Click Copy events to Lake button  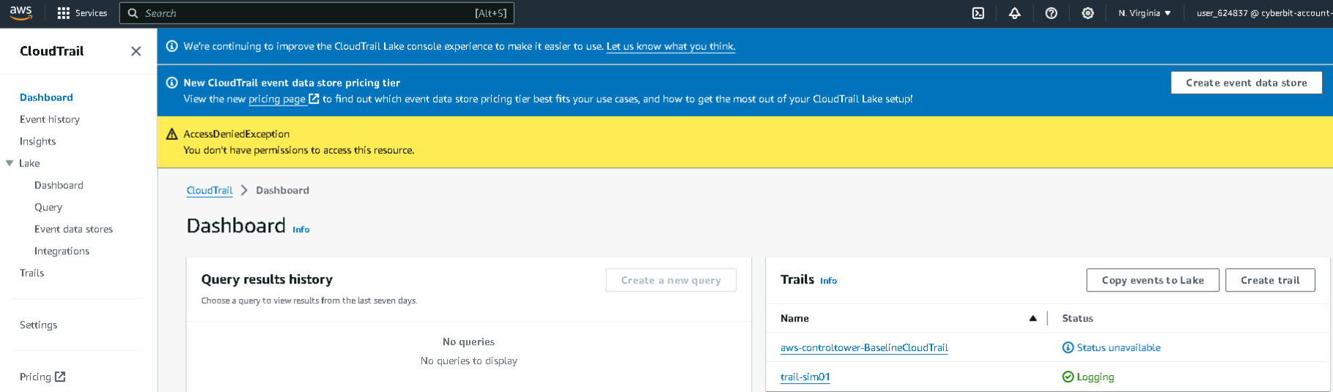(1153, 280)
